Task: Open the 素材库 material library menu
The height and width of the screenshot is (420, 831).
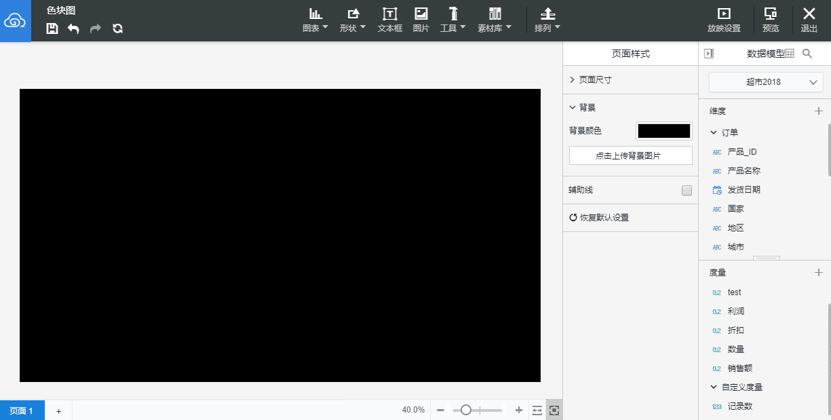Action: click(x=495, y=20)
